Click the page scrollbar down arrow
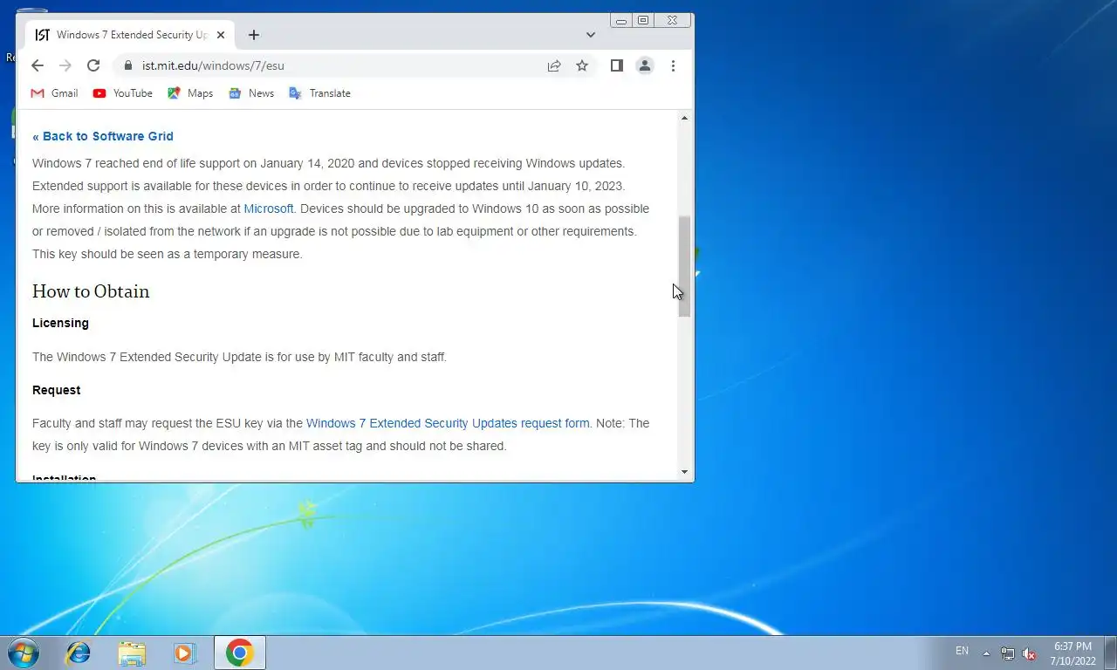The image size is (1117, 670). click(684, 472)
